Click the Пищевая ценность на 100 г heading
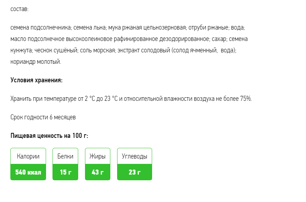This screenshot has height=202, width=306. [x=49, y=136]
